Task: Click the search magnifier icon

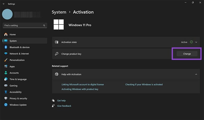Action: click(x=44, y=26)
